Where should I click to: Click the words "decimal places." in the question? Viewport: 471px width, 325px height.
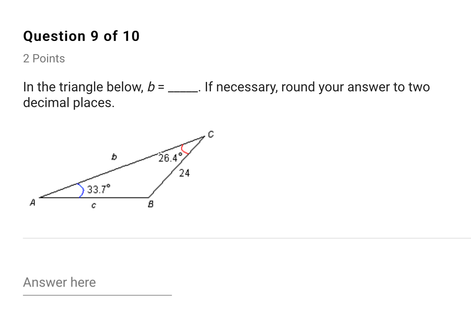click(x=69, y=103)
